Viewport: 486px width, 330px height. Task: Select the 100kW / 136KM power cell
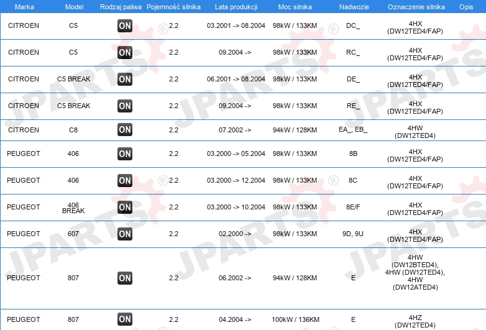[x=295, y=319]
